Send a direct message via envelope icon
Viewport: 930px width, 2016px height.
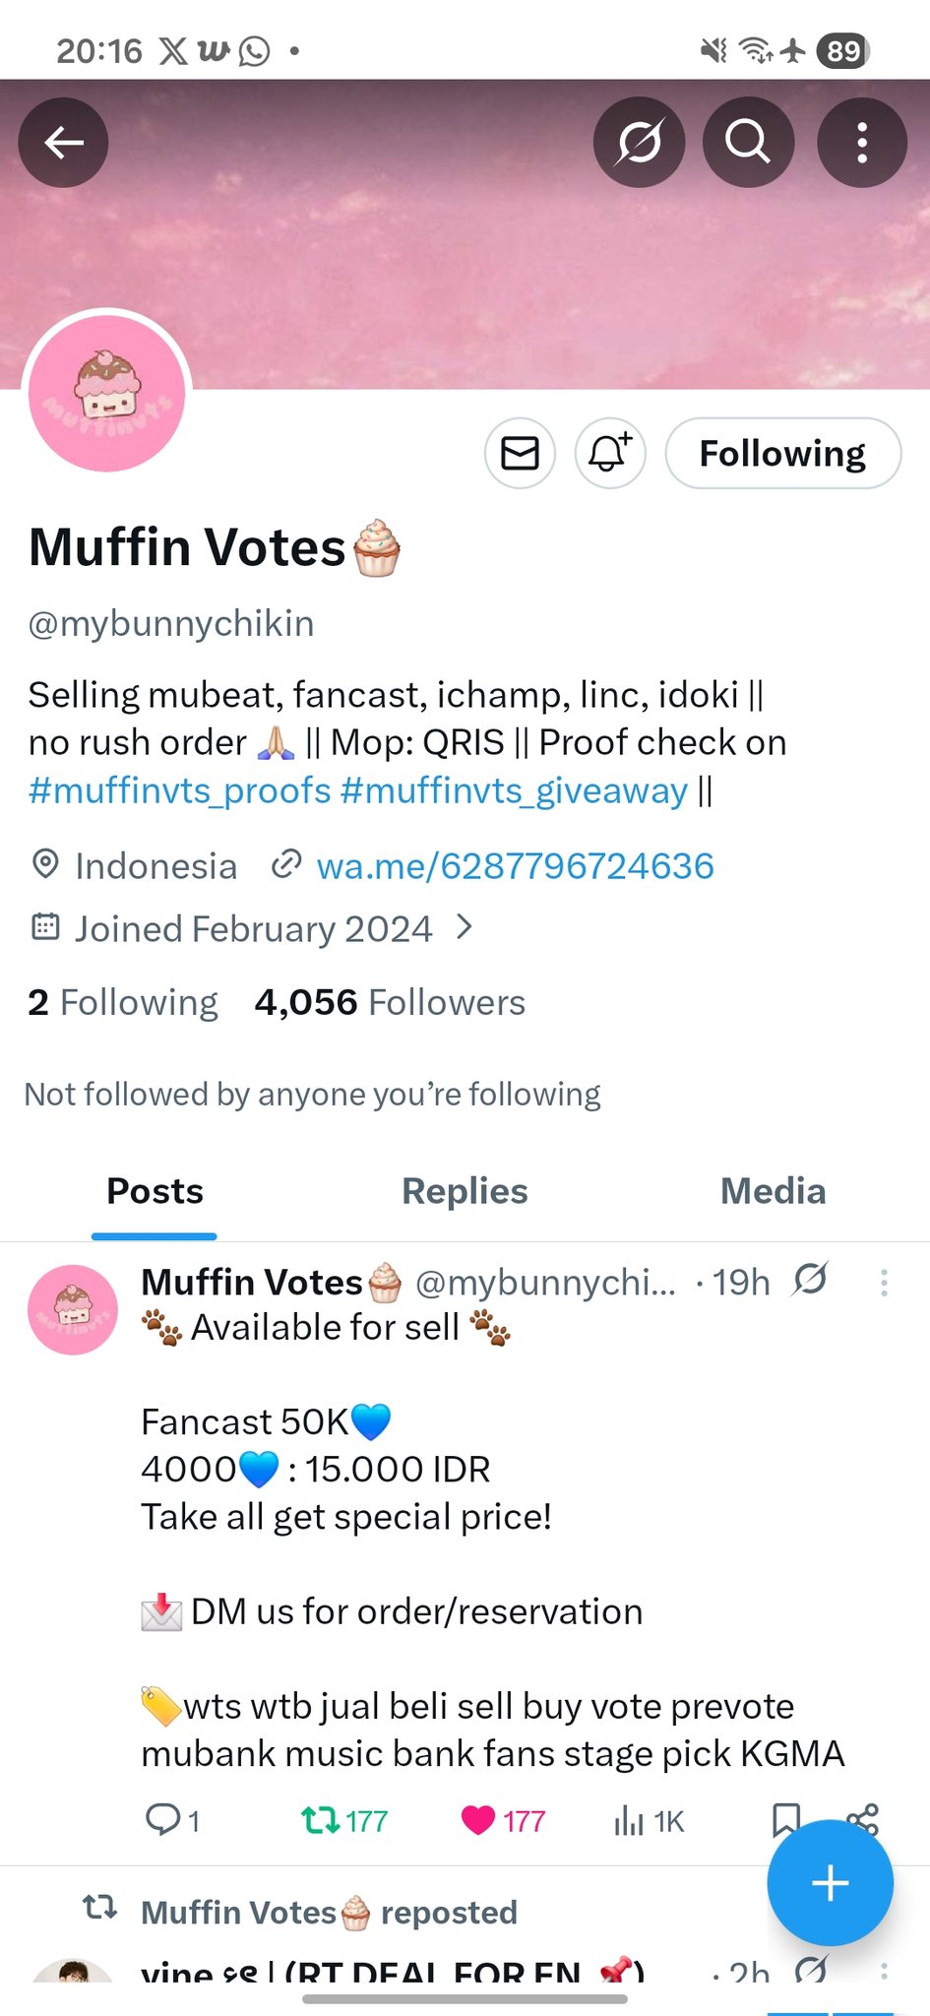(520, 454)
